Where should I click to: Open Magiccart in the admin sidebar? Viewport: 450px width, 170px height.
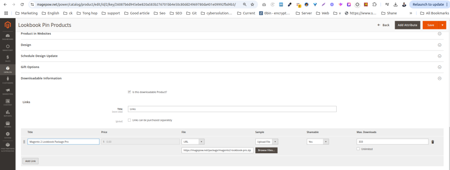coord(7,47)
